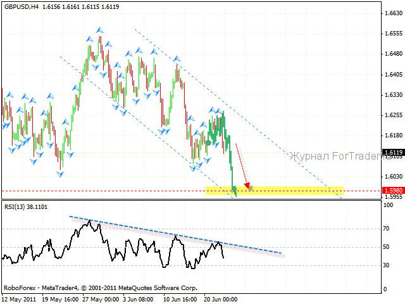Click the 1.6630 price scale label
This screenshot has width=405, height=304.
394,13
